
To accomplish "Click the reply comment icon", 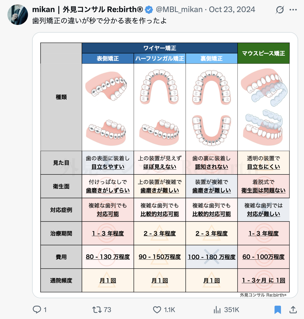I will [37, 309].
